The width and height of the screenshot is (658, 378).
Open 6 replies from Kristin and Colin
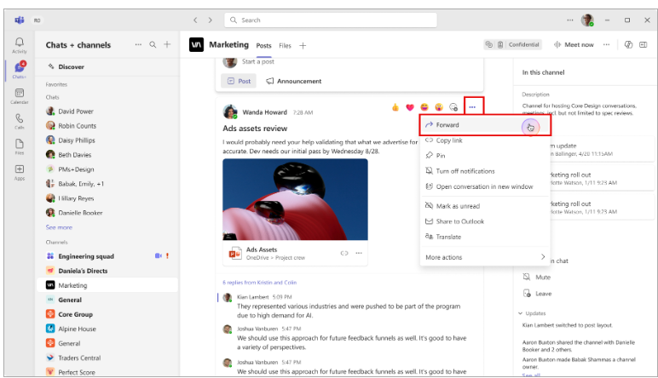(259, 283)
